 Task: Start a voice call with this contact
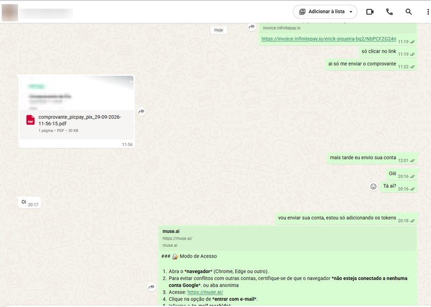pos(389,12)
